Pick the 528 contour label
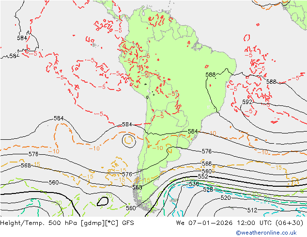Viewport: 307px width, 237px height. [x=207, y=190]
